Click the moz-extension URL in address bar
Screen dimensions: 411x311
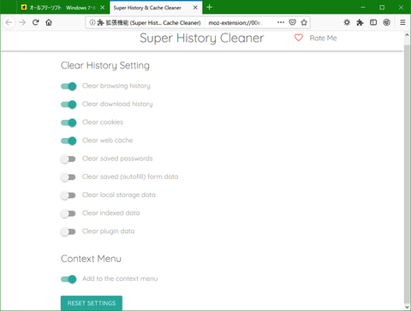(x=235, y=22)
